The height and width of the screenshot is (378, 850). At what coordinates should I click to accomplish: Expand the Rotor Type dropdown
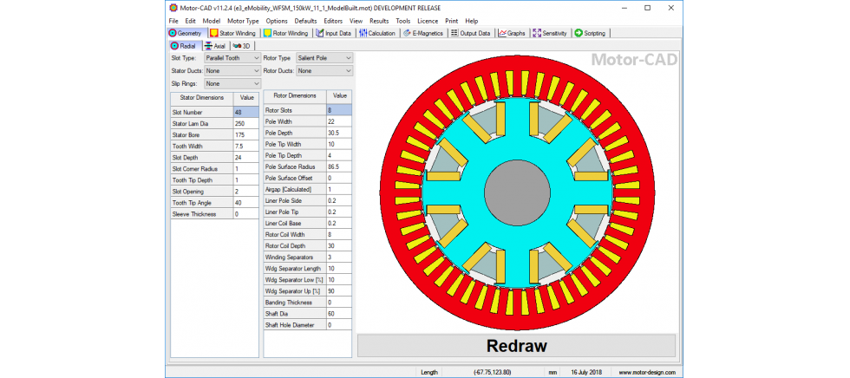[324, 57]
